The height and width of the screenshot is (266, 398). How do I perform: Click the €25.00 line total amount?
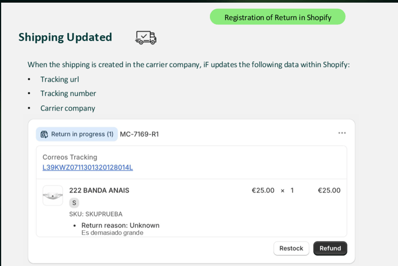coord(329,190)
